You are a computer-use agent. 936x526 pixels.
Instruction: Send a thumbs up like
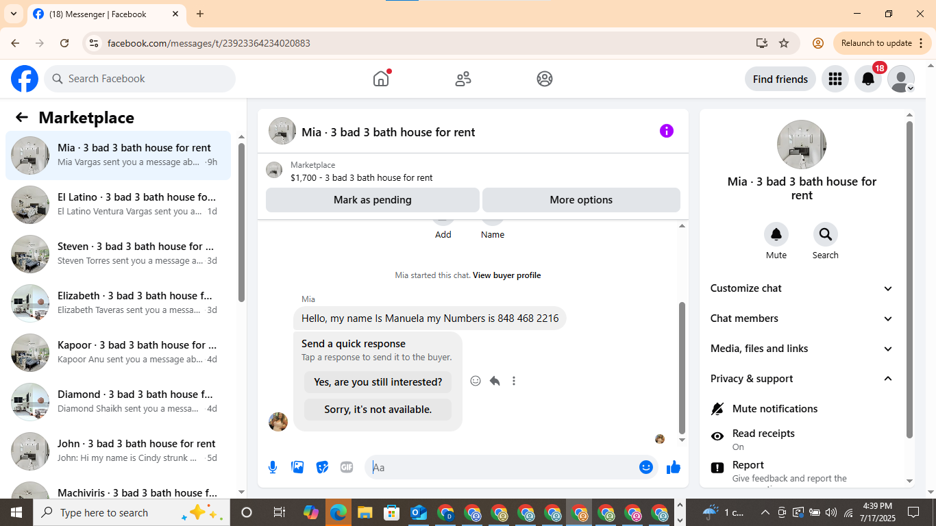[x=674, y=467]
